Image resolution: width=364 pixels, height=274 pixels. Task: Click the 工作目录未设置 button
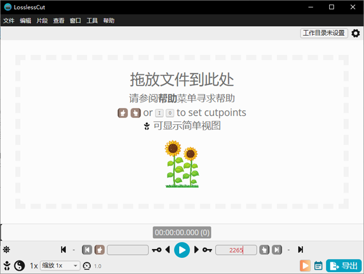pyautogui.click(x=324, y=34)
